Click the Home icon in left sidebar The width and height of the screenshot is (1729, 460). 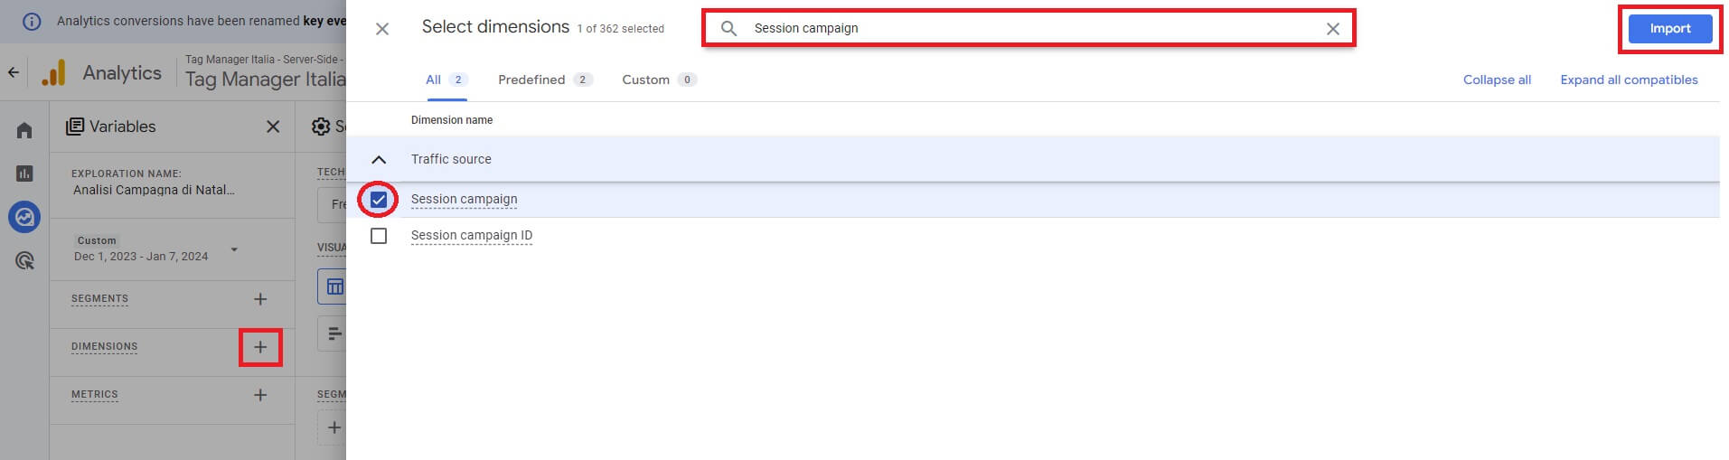(24, 131)
